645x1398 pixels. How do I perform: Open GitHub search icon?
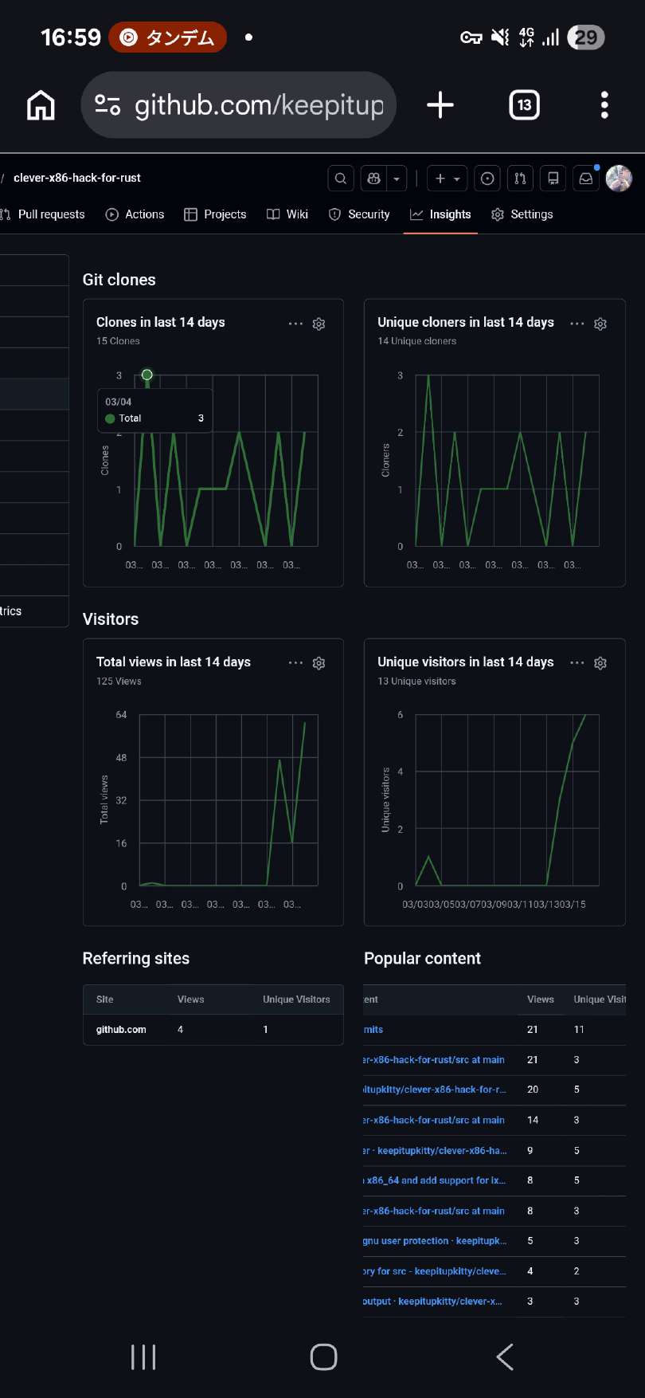tap(341, 179)
